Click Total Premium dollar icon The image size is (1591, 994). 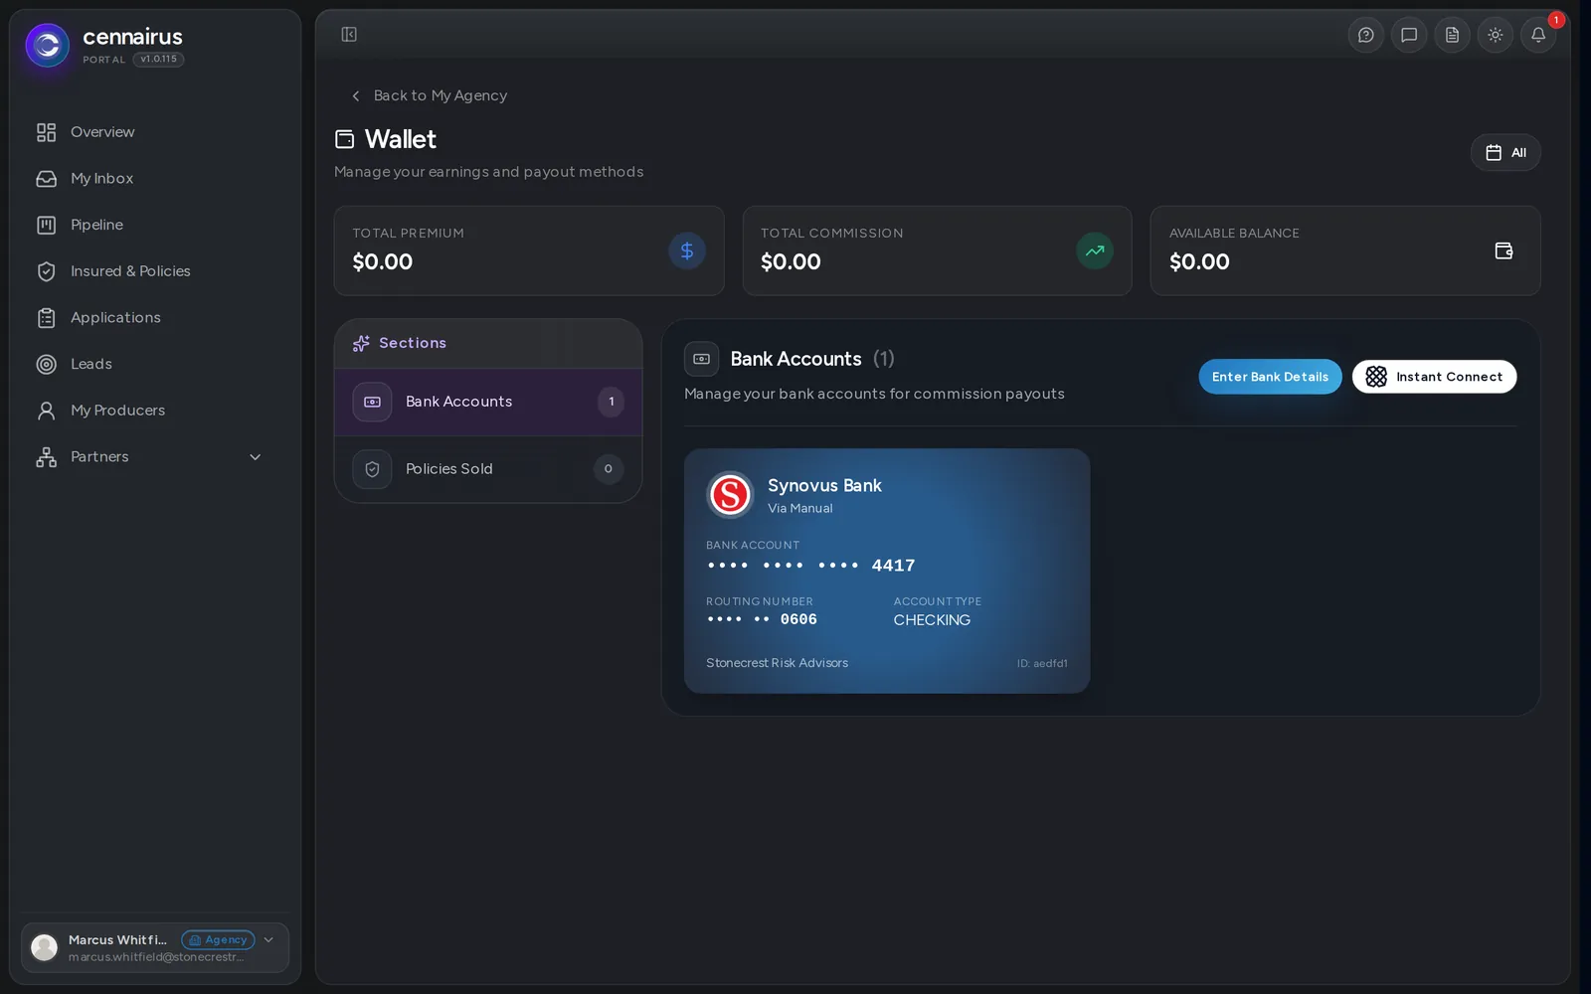point(687,250)
